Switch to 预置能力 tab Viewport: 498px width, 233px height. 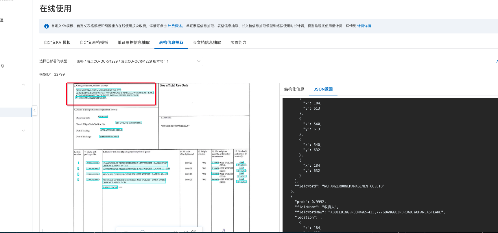(238, 42)
